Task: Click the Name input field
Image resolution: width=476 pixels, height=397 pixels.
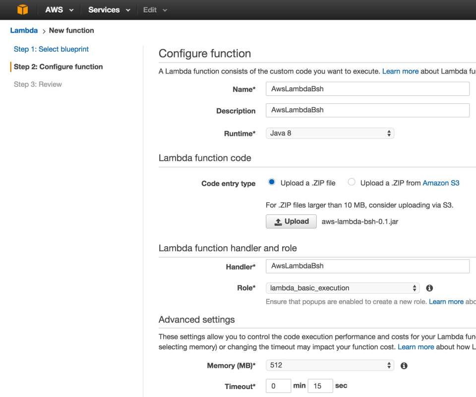Action: point(367,88)
